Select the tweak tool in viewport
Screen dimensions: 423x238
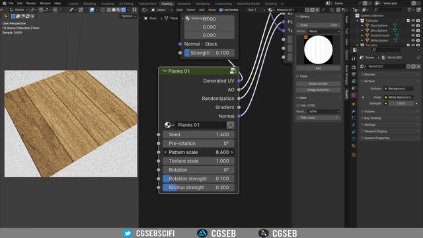[6, 16]
